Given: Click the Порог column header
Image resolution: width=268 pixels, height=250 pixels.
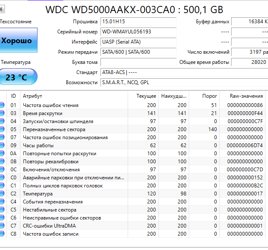Looking at the screenshot, I should tap(209, 96).
